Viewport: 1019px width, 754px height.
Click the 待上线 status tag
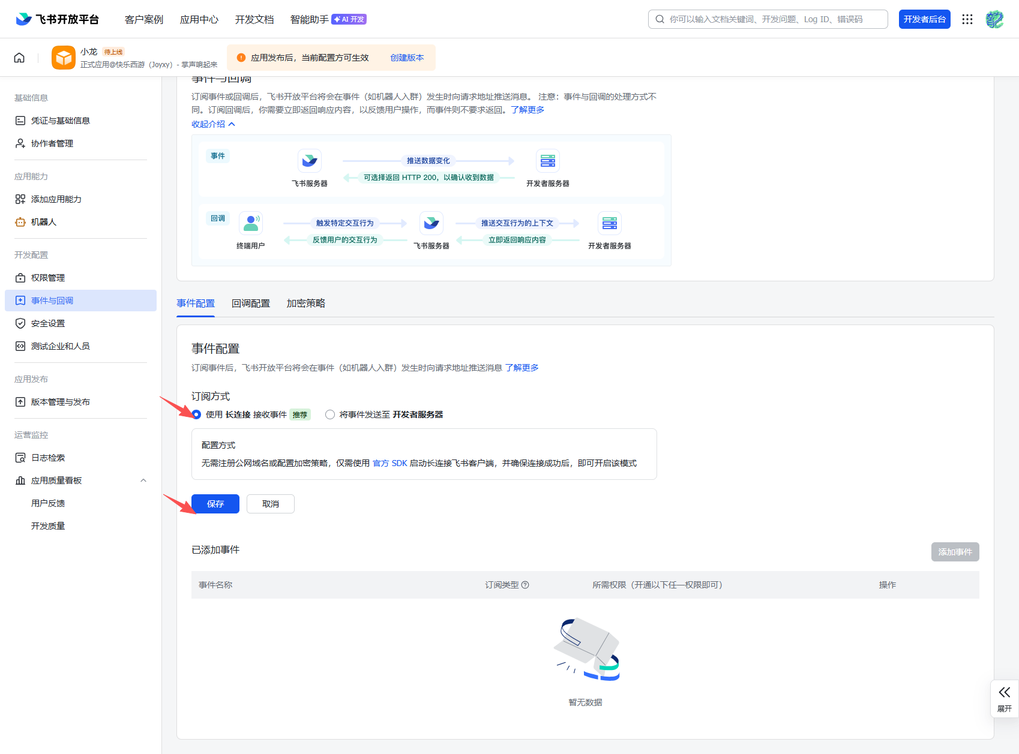click(x=113, y=52)
